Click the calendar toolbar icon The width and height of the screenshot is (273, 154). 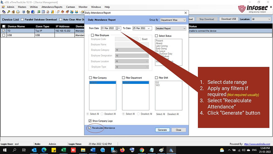click(x=43, y=12)
